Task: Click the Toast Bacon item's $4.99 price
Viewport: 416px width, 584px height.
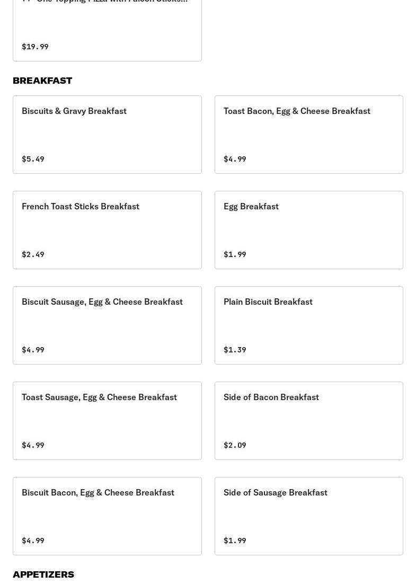Action: click(x=235, y=159)
